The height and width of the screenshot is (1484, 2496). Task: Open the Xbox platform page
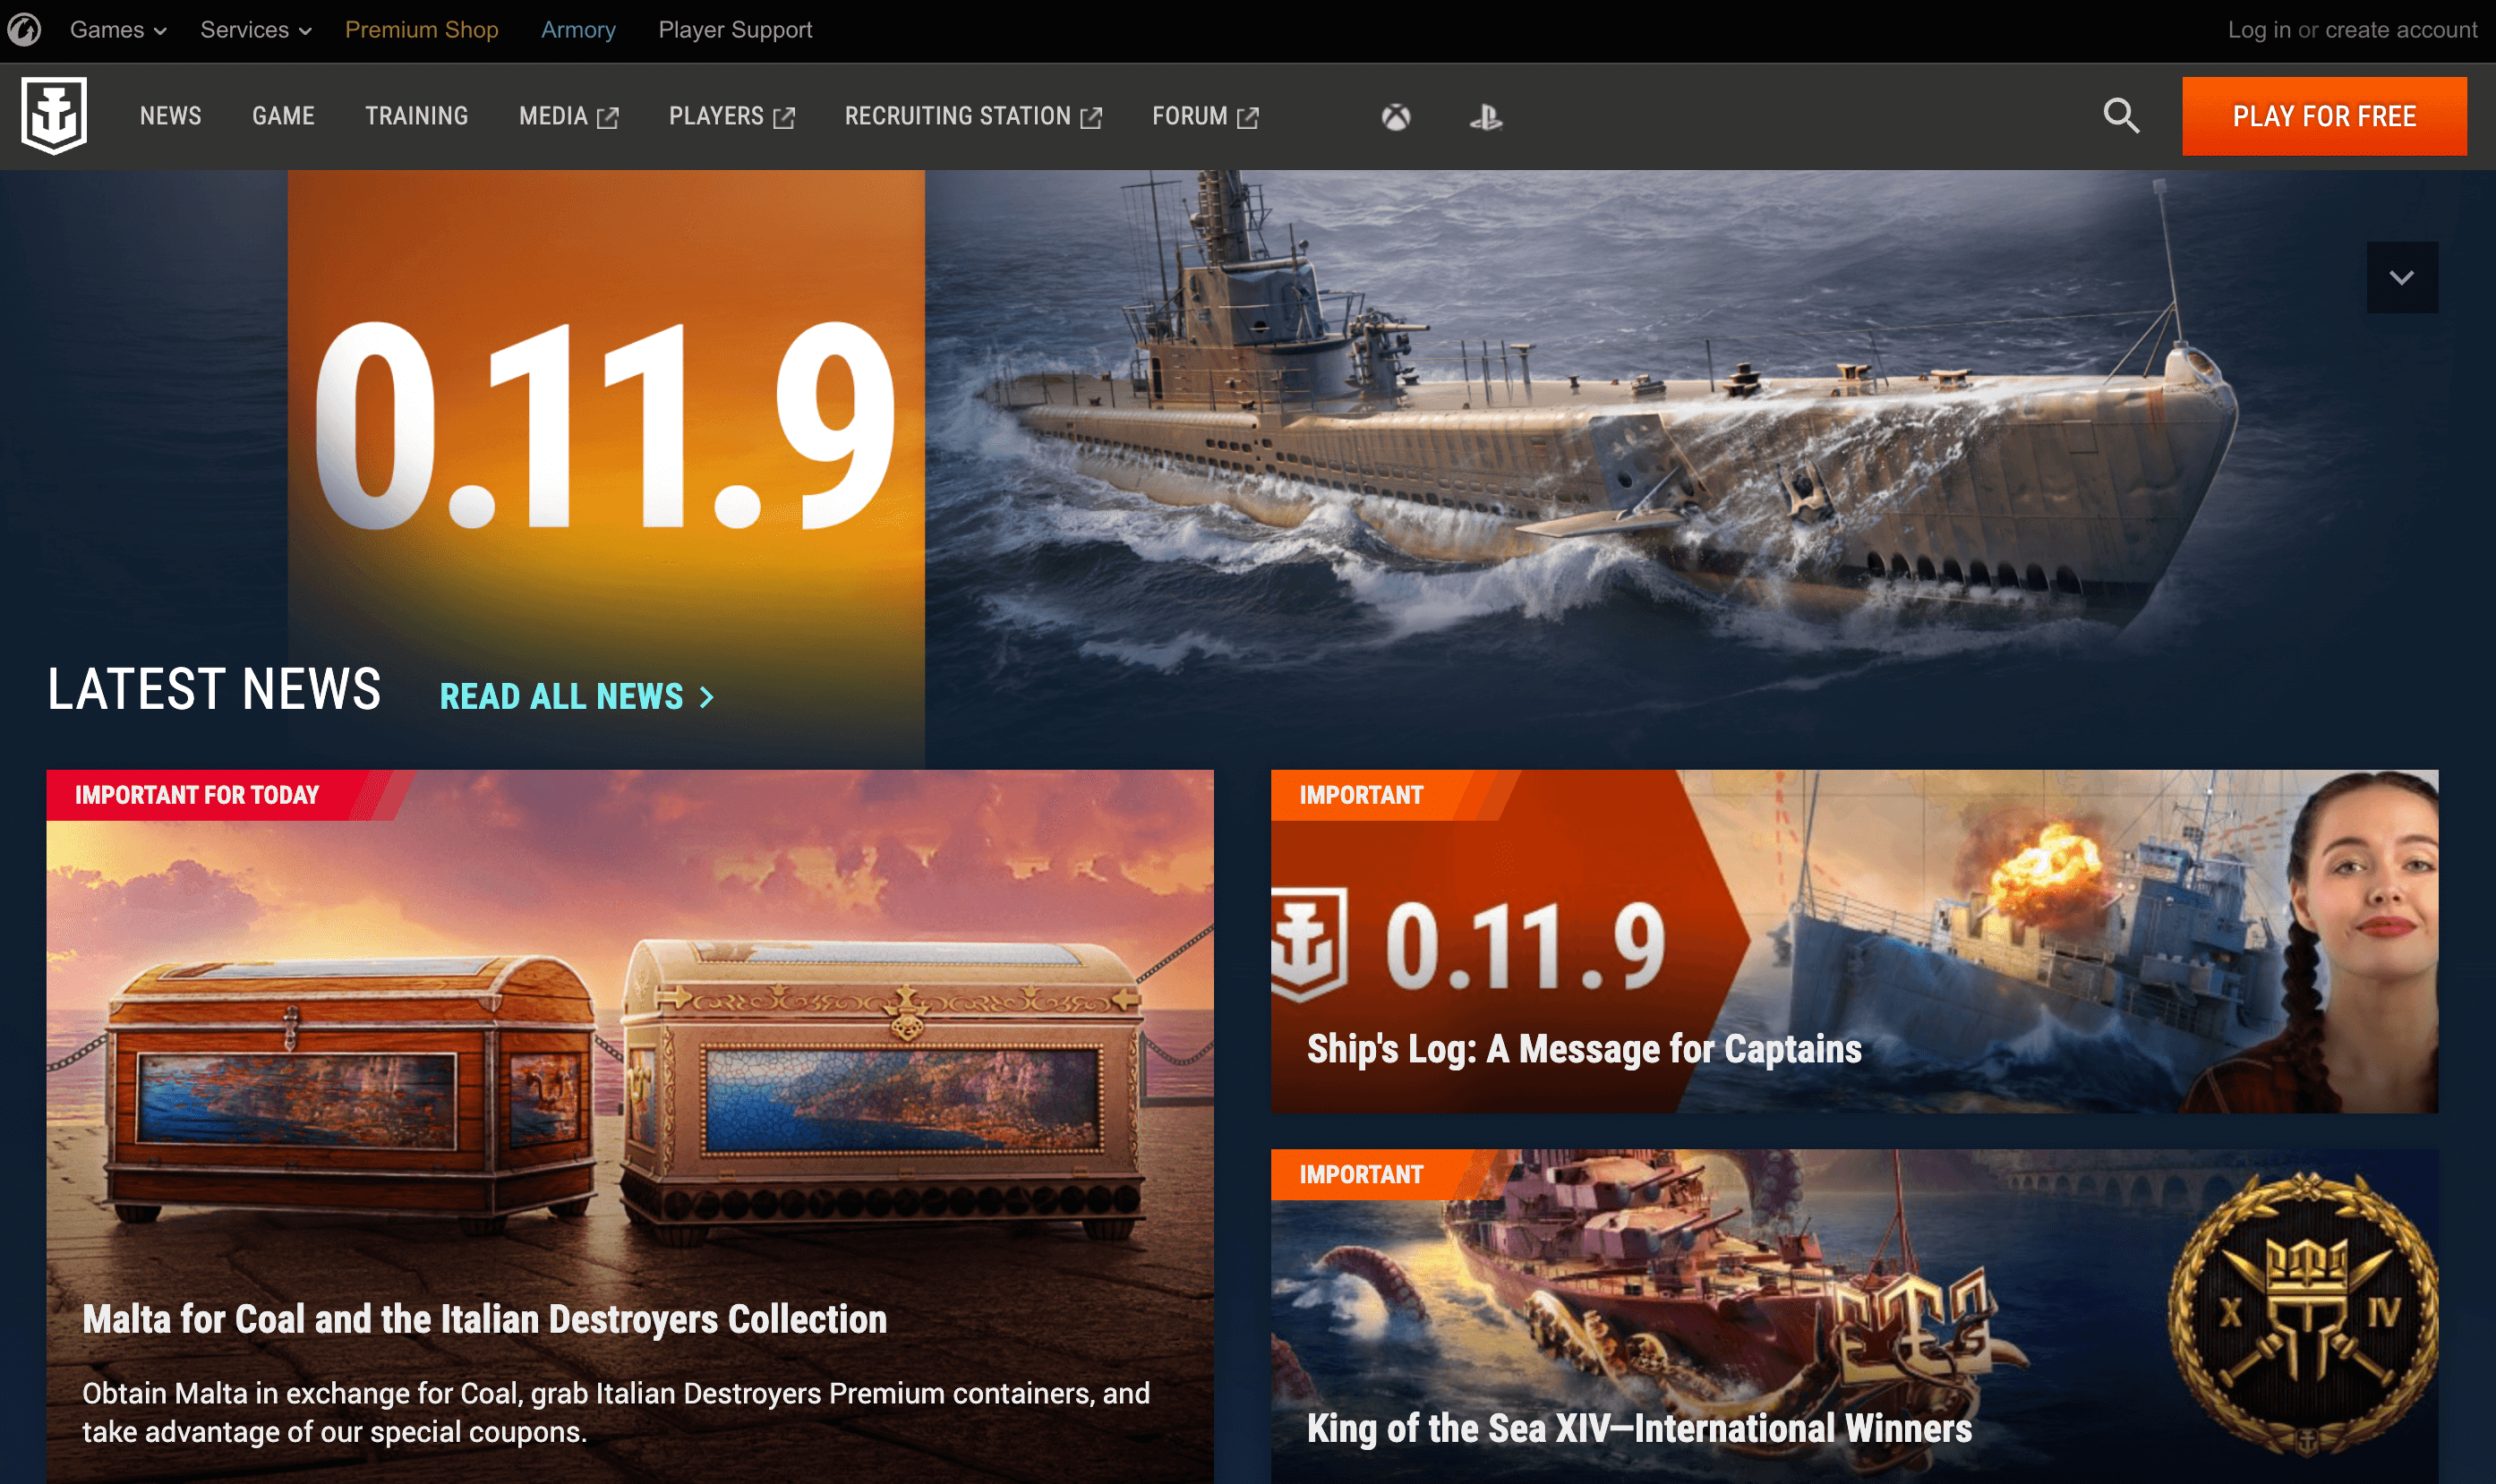point(1396,117)
